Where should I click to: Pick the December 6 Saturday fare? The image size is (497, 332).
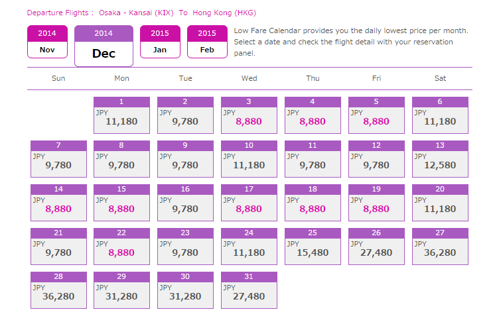(440, 115)
